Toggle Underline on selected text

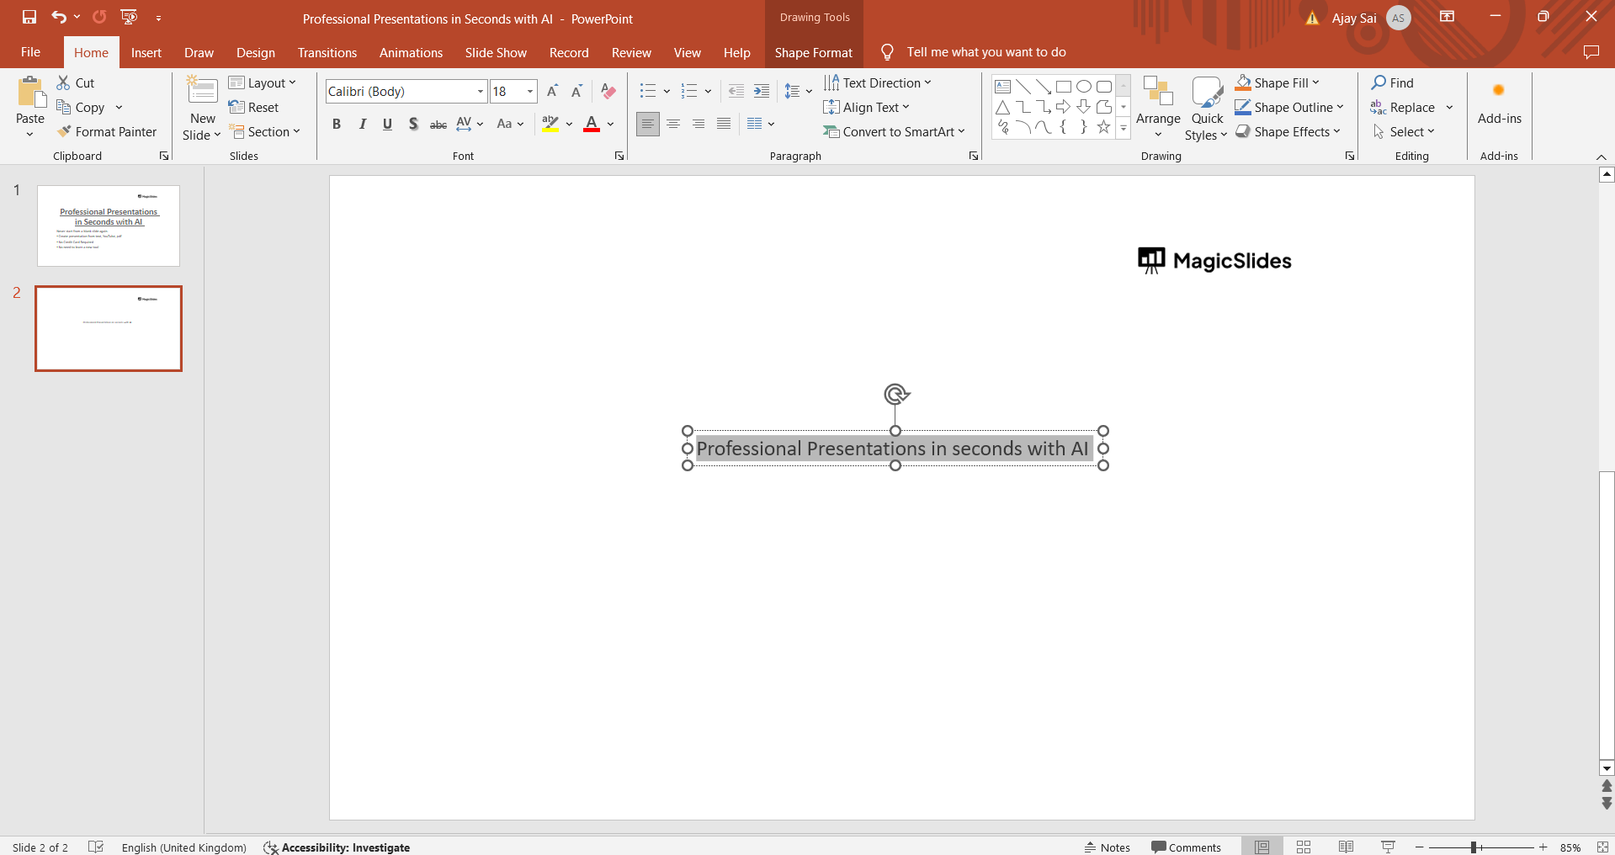(387, 125)
